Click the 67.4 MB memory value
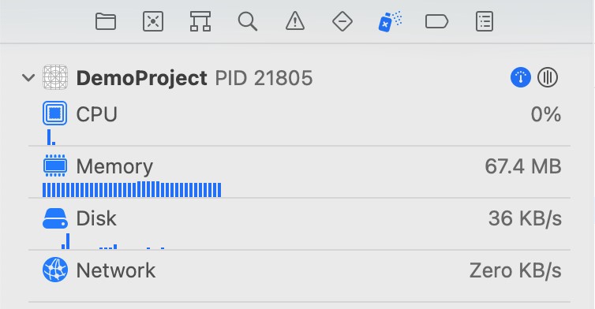Image resolution: width=595 pixels, height=309 pixels. pos(523,166)
